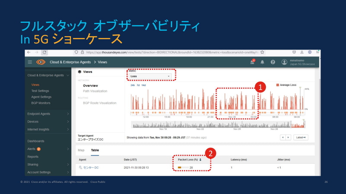Go to next time round arrow

coord(288,138)
